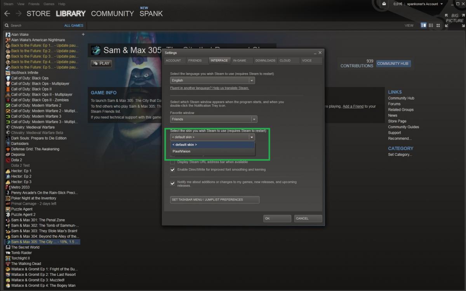
Task: Toggle Display Steam URL address bar checkbox
Action: click(x=172, y=162)
